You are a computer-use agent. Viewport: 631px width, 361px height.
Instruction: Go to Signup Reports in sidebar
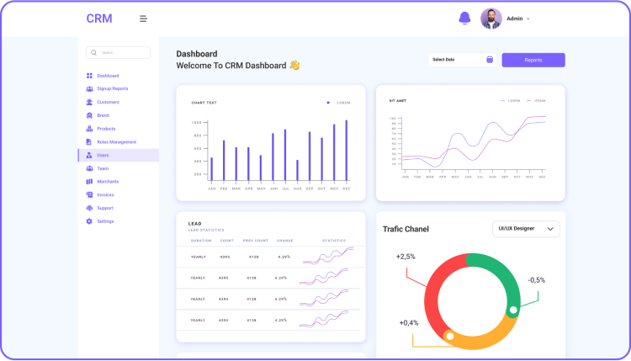click(x=112, y=88)
